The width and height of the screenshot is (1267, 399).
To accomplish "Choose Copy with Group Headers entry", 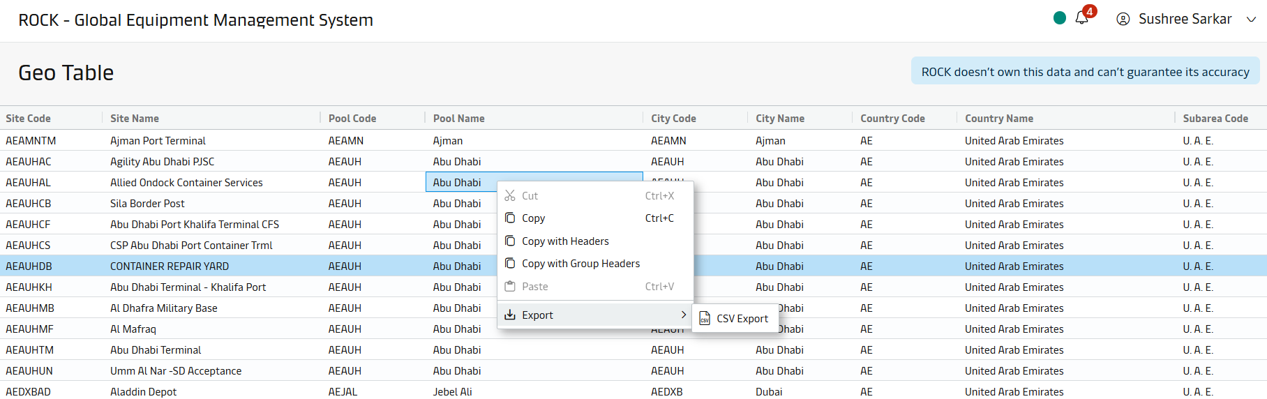I will pyautogui.click(x=580, y=264).
